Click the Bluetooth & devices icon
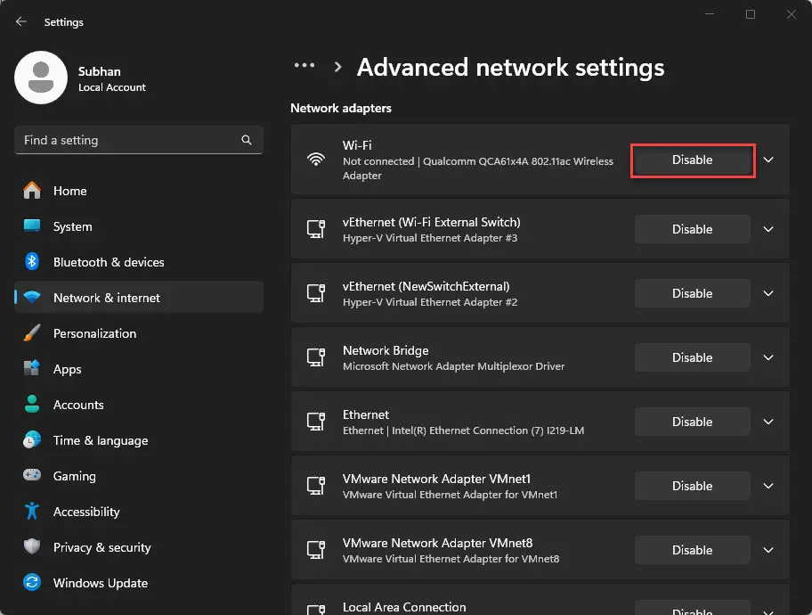 coord(32,262)
